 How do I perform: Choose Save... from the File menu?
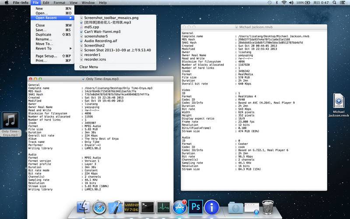tap(52, 30)
